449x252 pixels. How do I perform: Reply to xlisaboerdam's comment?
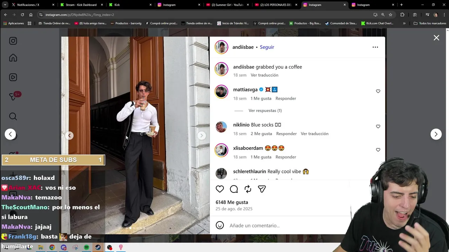tap(286, 157)
